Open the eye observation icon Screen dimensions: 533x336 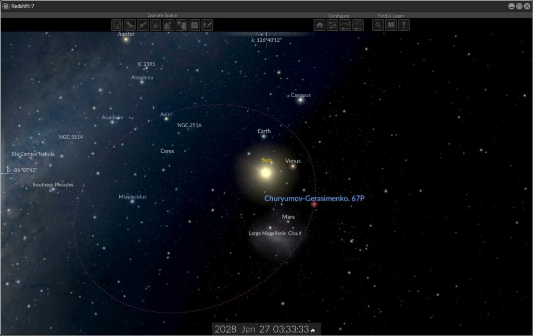click(x=156, y=25)
